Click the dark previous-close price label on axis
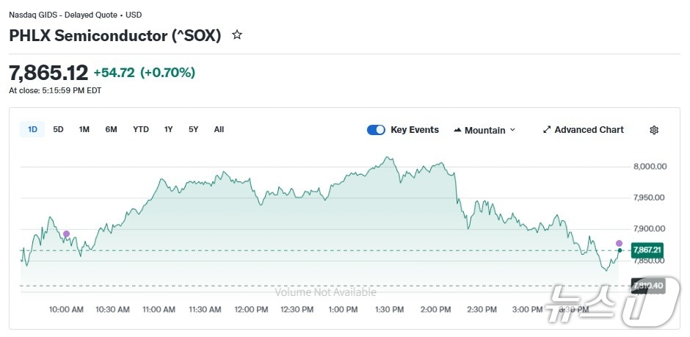The image size is (690, 337). 647,286
